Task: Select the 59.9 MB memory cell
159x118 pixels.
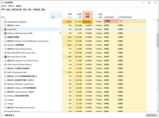Action: click(x=77, y=57)
